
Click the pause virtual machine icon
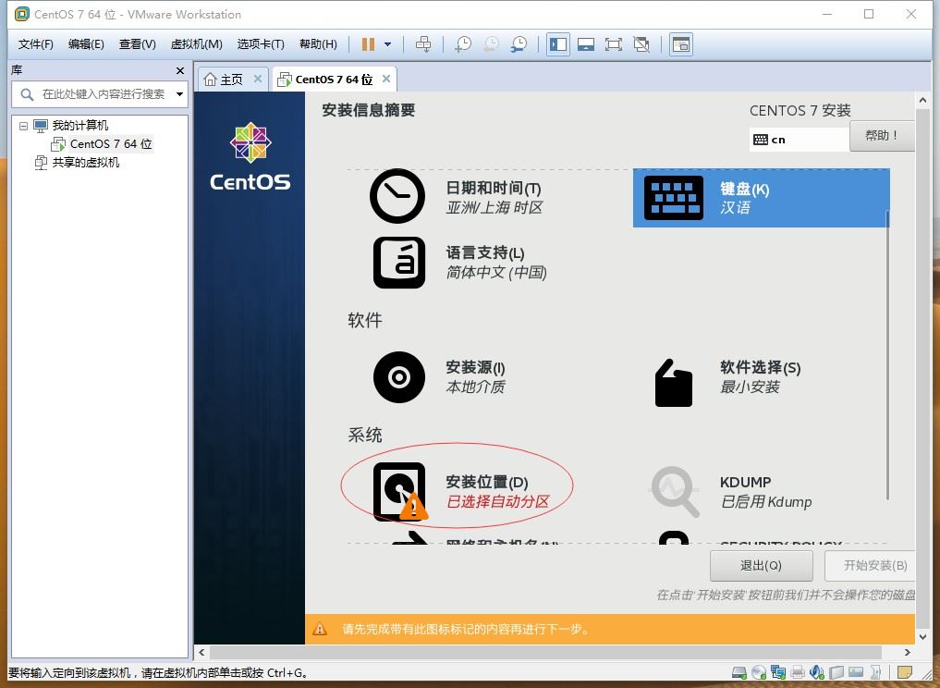point(368,44)
